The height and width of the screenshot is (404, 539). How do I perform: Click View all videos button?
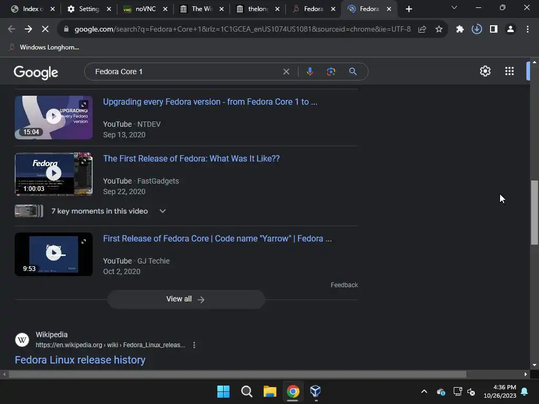pyautogui.click(x=186, y=299)
